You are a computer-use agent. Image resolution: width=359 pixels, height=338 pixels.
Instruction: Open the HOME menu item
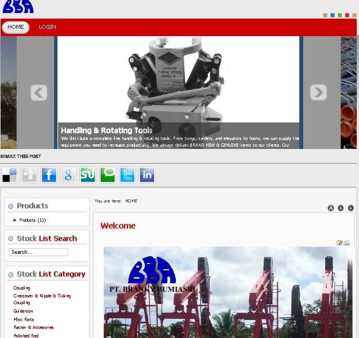(x=16, y=27)
